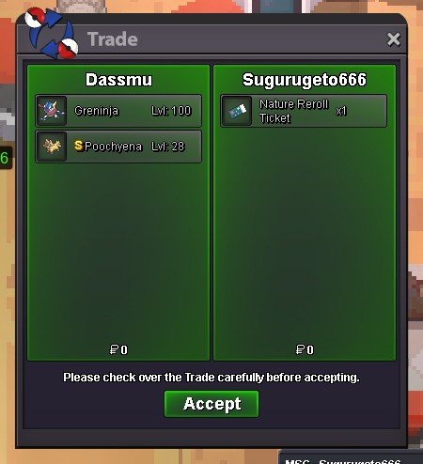Click the x1 quantity of the ticket
Screen dimensions: 423x464
click(341, 111)
